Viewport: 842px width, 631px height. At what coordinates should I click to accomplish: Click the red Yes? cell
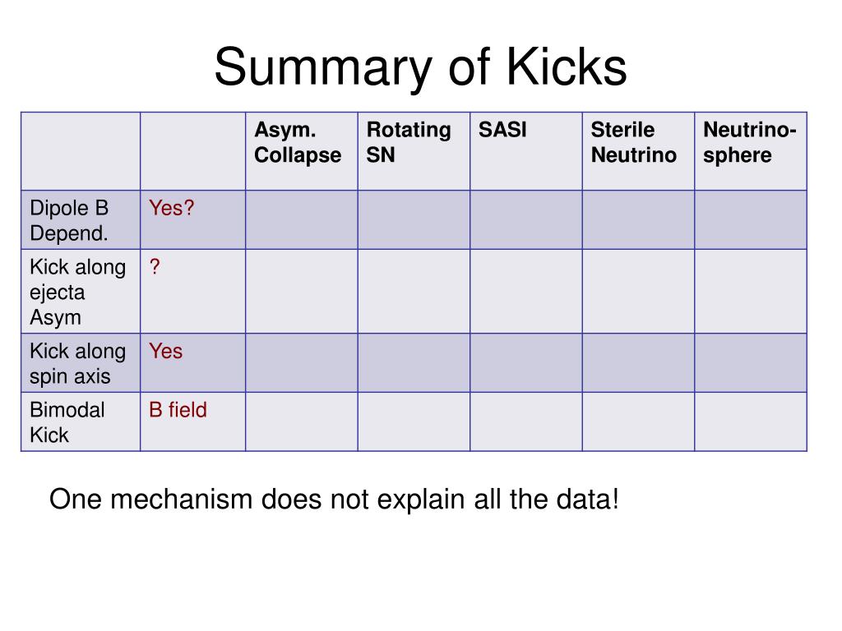coord(171,208)
